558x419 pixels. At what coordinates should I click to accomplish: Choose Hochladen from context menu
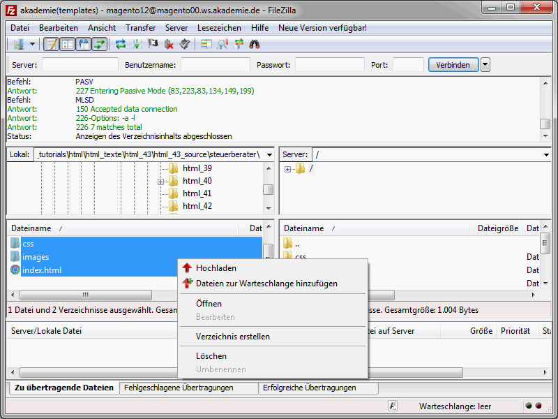pos(273,268)
